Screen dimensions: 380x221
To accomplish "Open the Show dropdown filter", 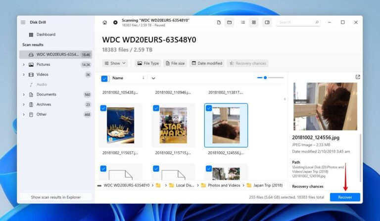I will point(115,63).
